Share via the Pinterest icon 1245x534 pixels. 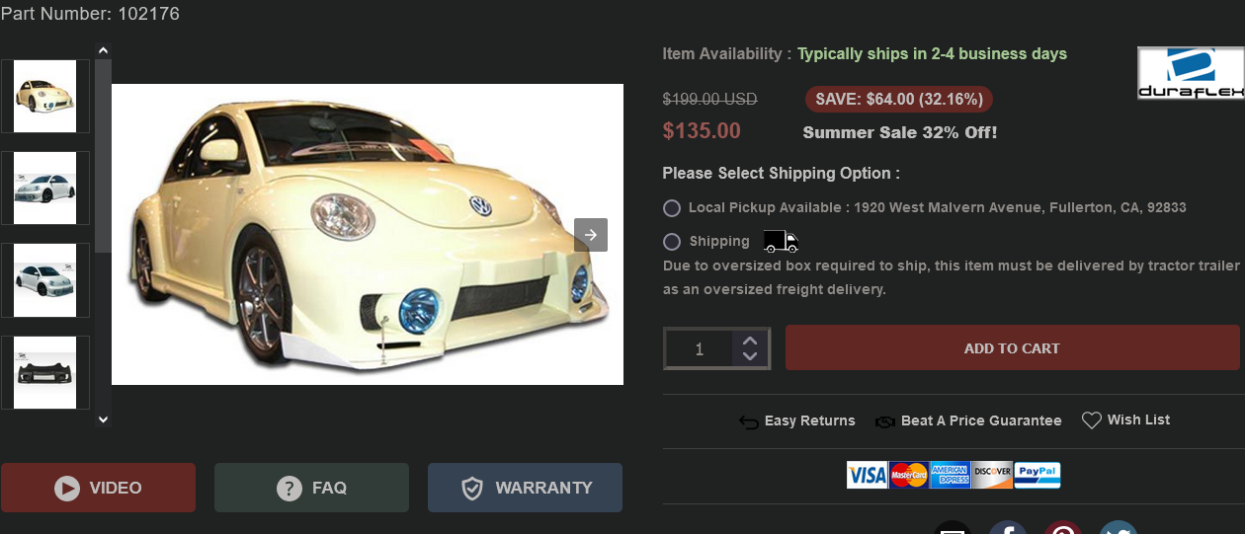[1063, 528]
